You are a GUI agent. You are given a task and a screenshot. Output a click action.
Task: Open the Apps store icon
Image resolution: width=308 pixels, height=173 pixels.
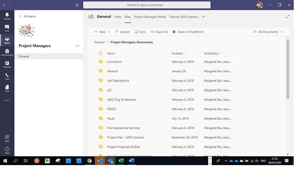[7, 138]
